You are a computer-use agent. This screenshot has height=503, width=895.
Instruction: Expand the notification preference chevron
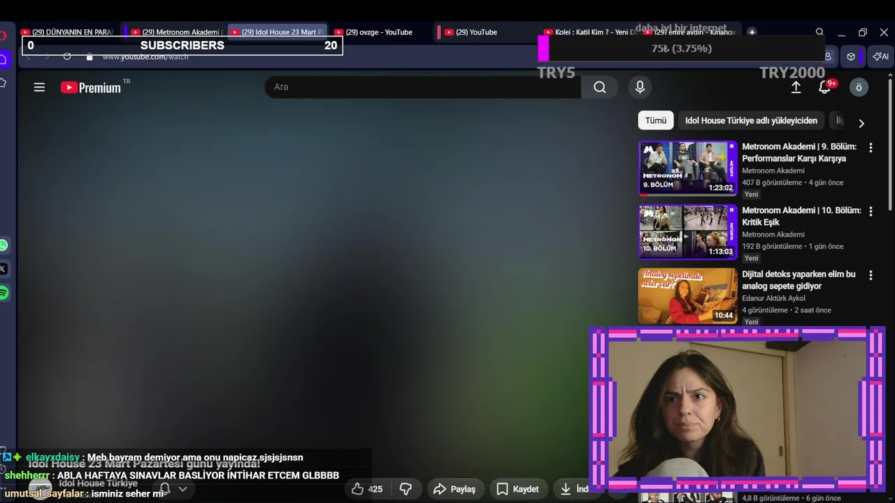182,489
